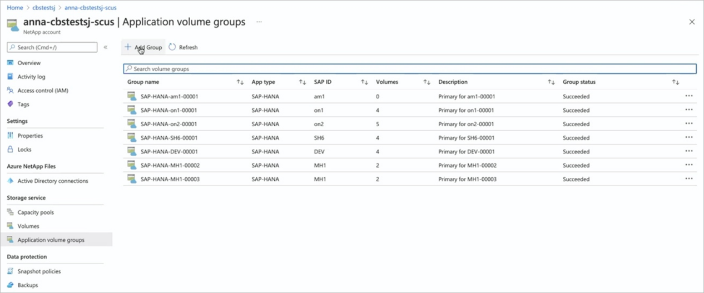This screenshot has width=704, height=293.
Task: Click the Locks padlock icon
Action: [x=11, y=149]
